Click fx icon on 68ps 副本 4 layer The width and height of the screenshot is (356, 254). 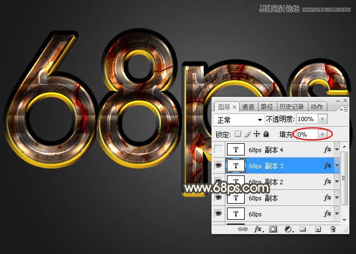click(327, 149)
